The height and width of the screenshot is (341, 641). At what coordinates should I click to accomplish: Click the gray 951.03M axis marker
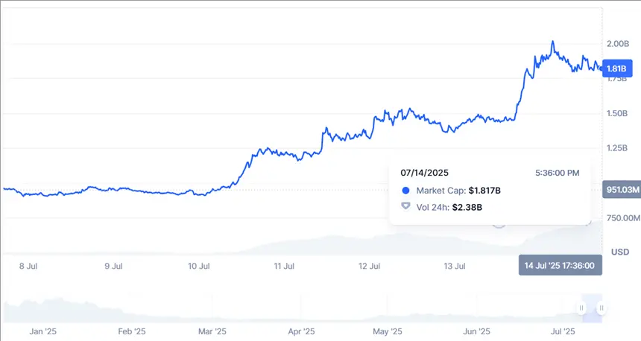621,191
